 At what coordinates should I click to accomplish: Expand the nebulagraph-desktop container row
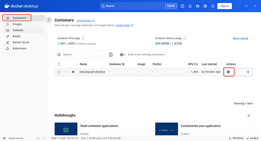tap(66, 72)
